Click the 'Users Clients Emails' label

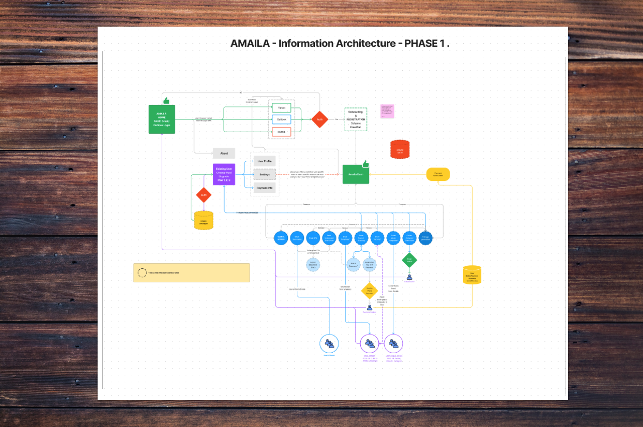coord(297,289)
